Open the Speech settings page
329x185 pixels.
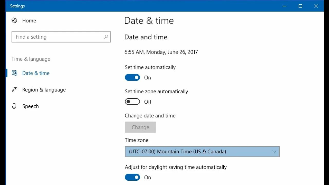[x=30, y=106]
